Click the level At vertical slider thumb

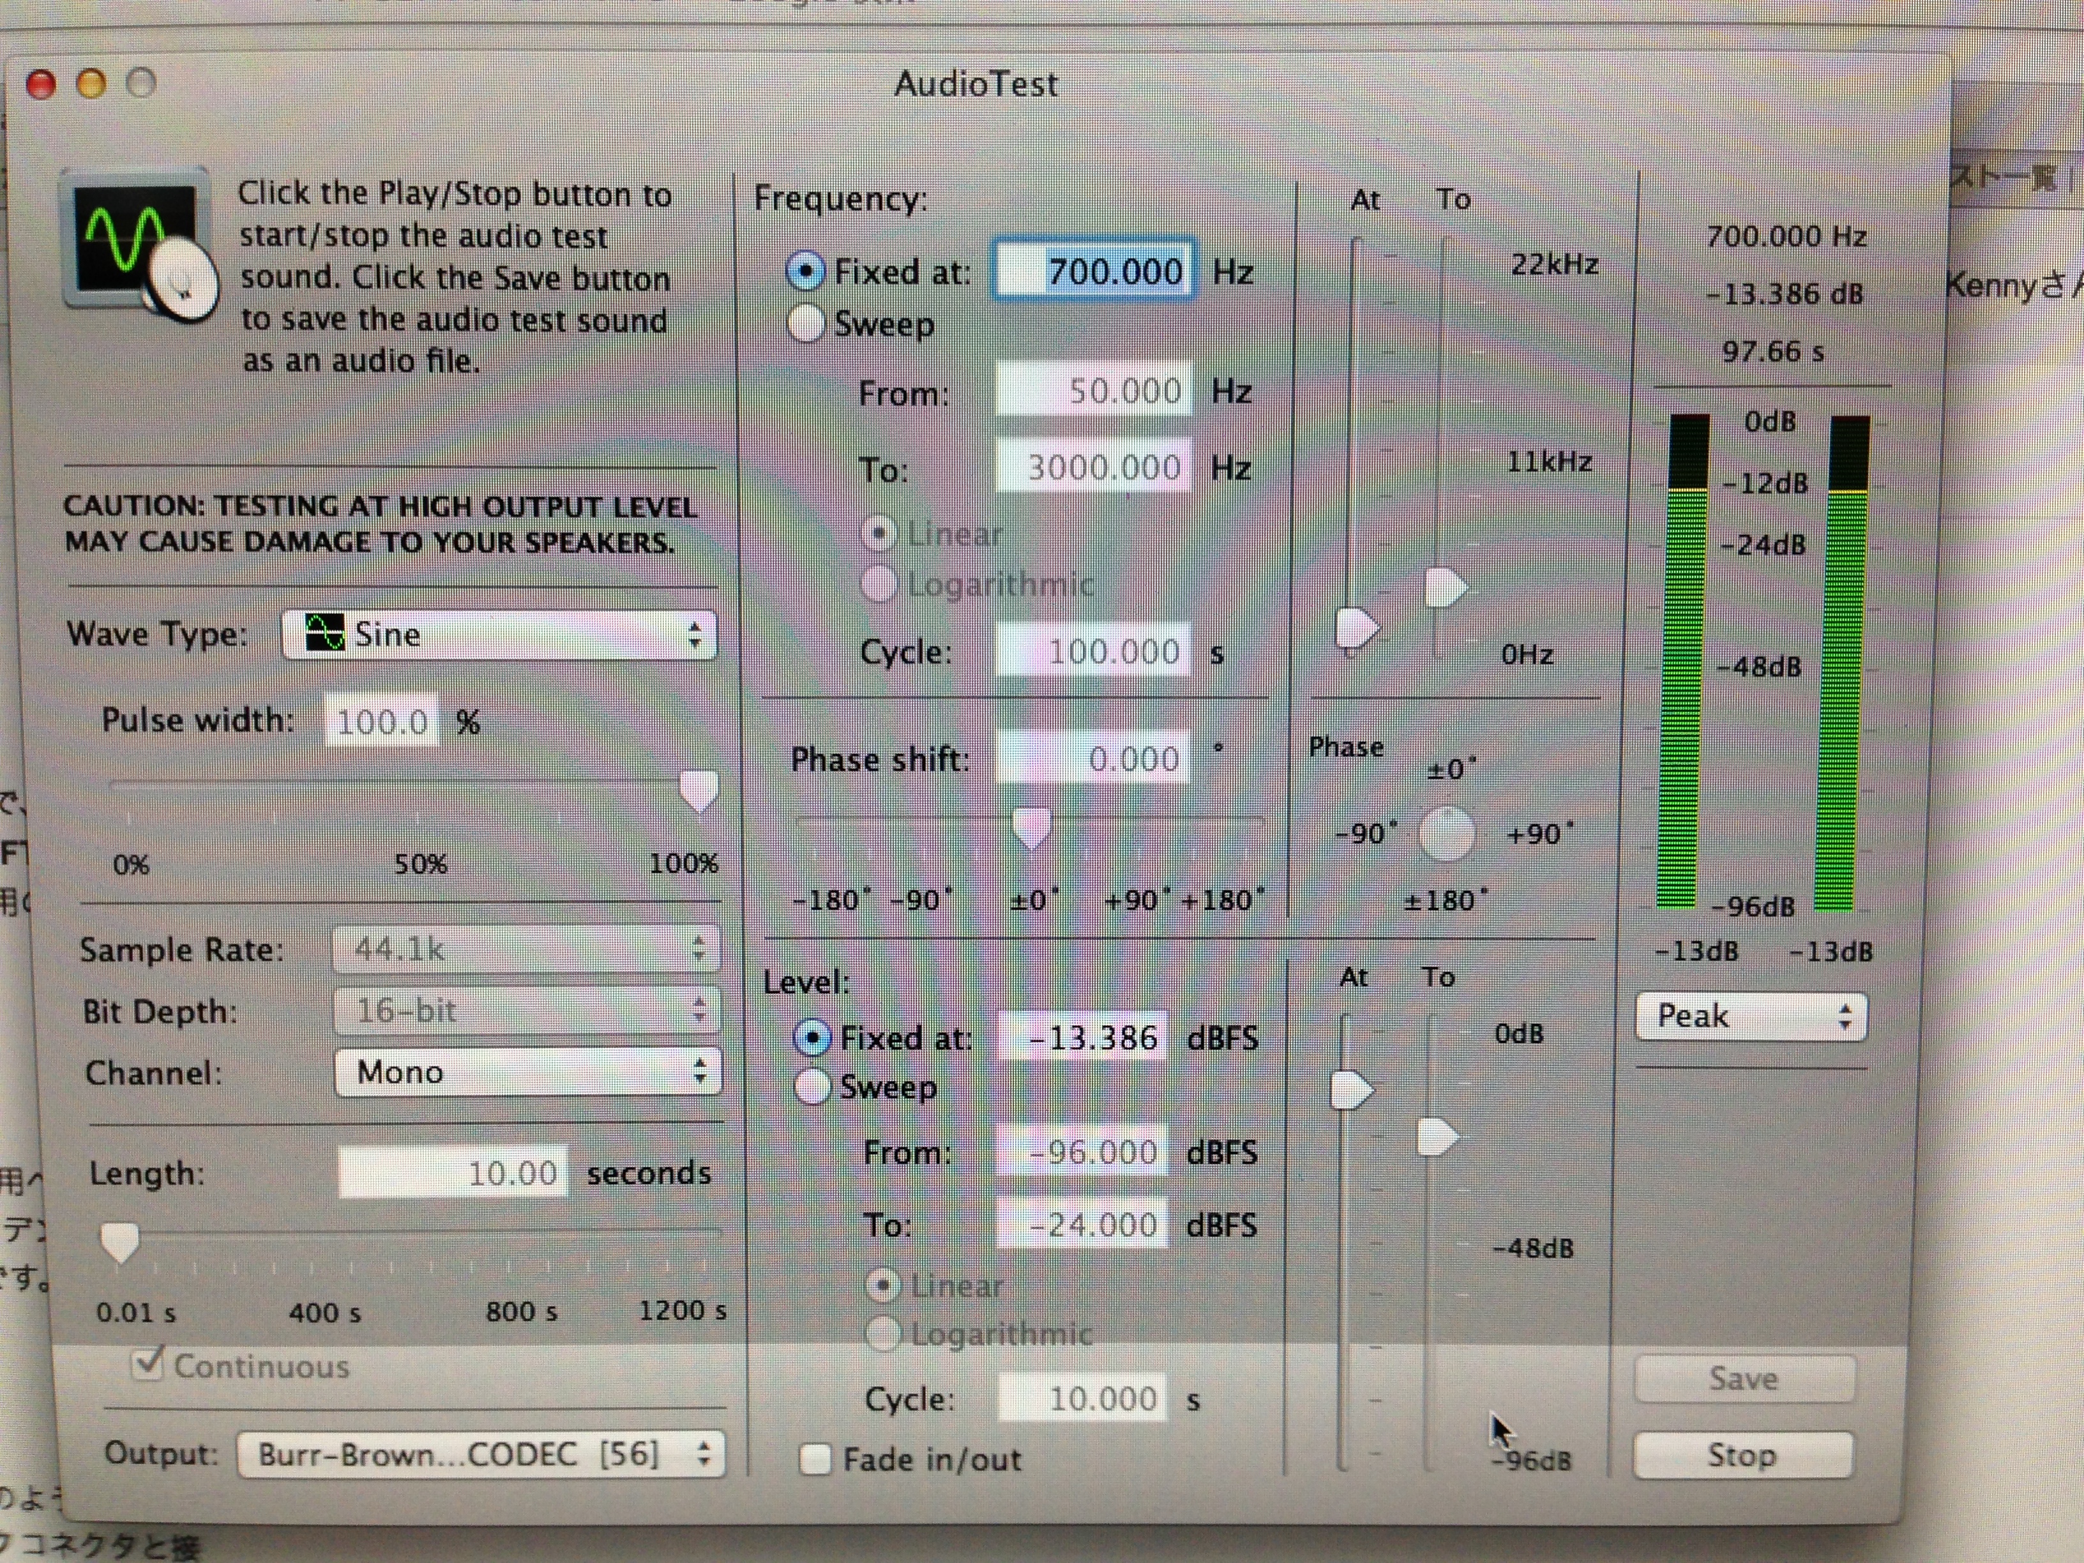coord(1353,1091)
